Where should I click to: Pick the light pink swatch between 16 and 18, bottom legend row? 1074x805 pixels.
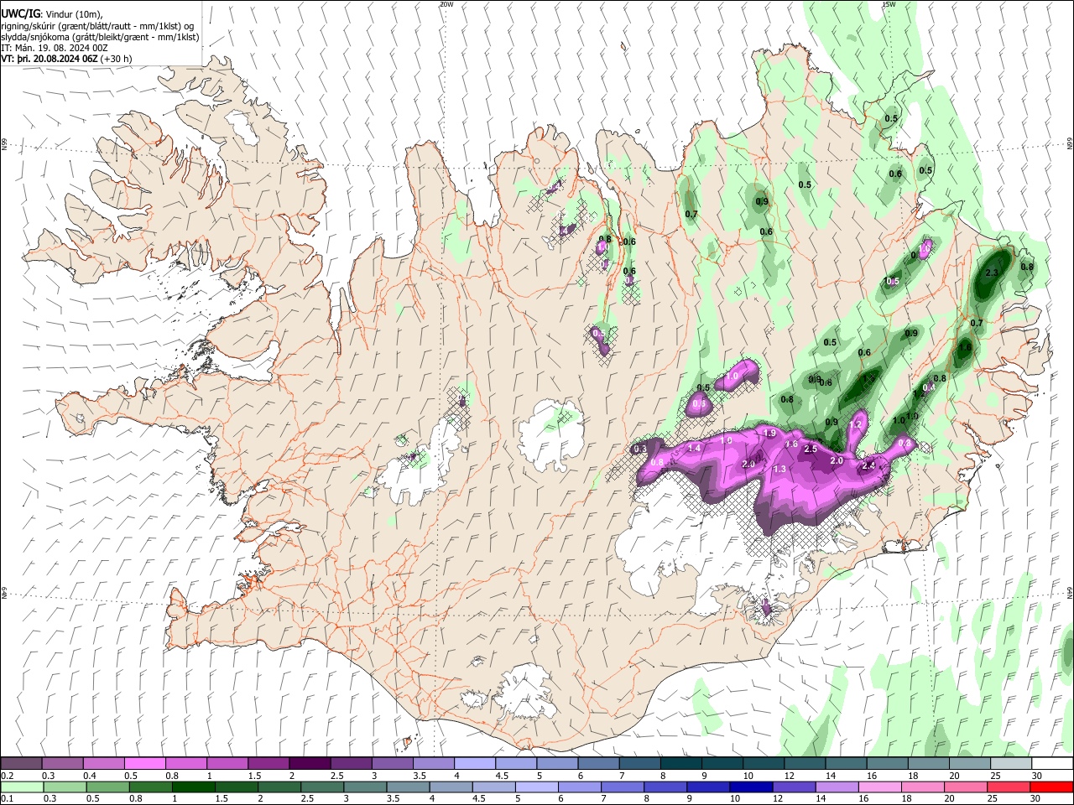pyautogui.click(x=878, y=787)
